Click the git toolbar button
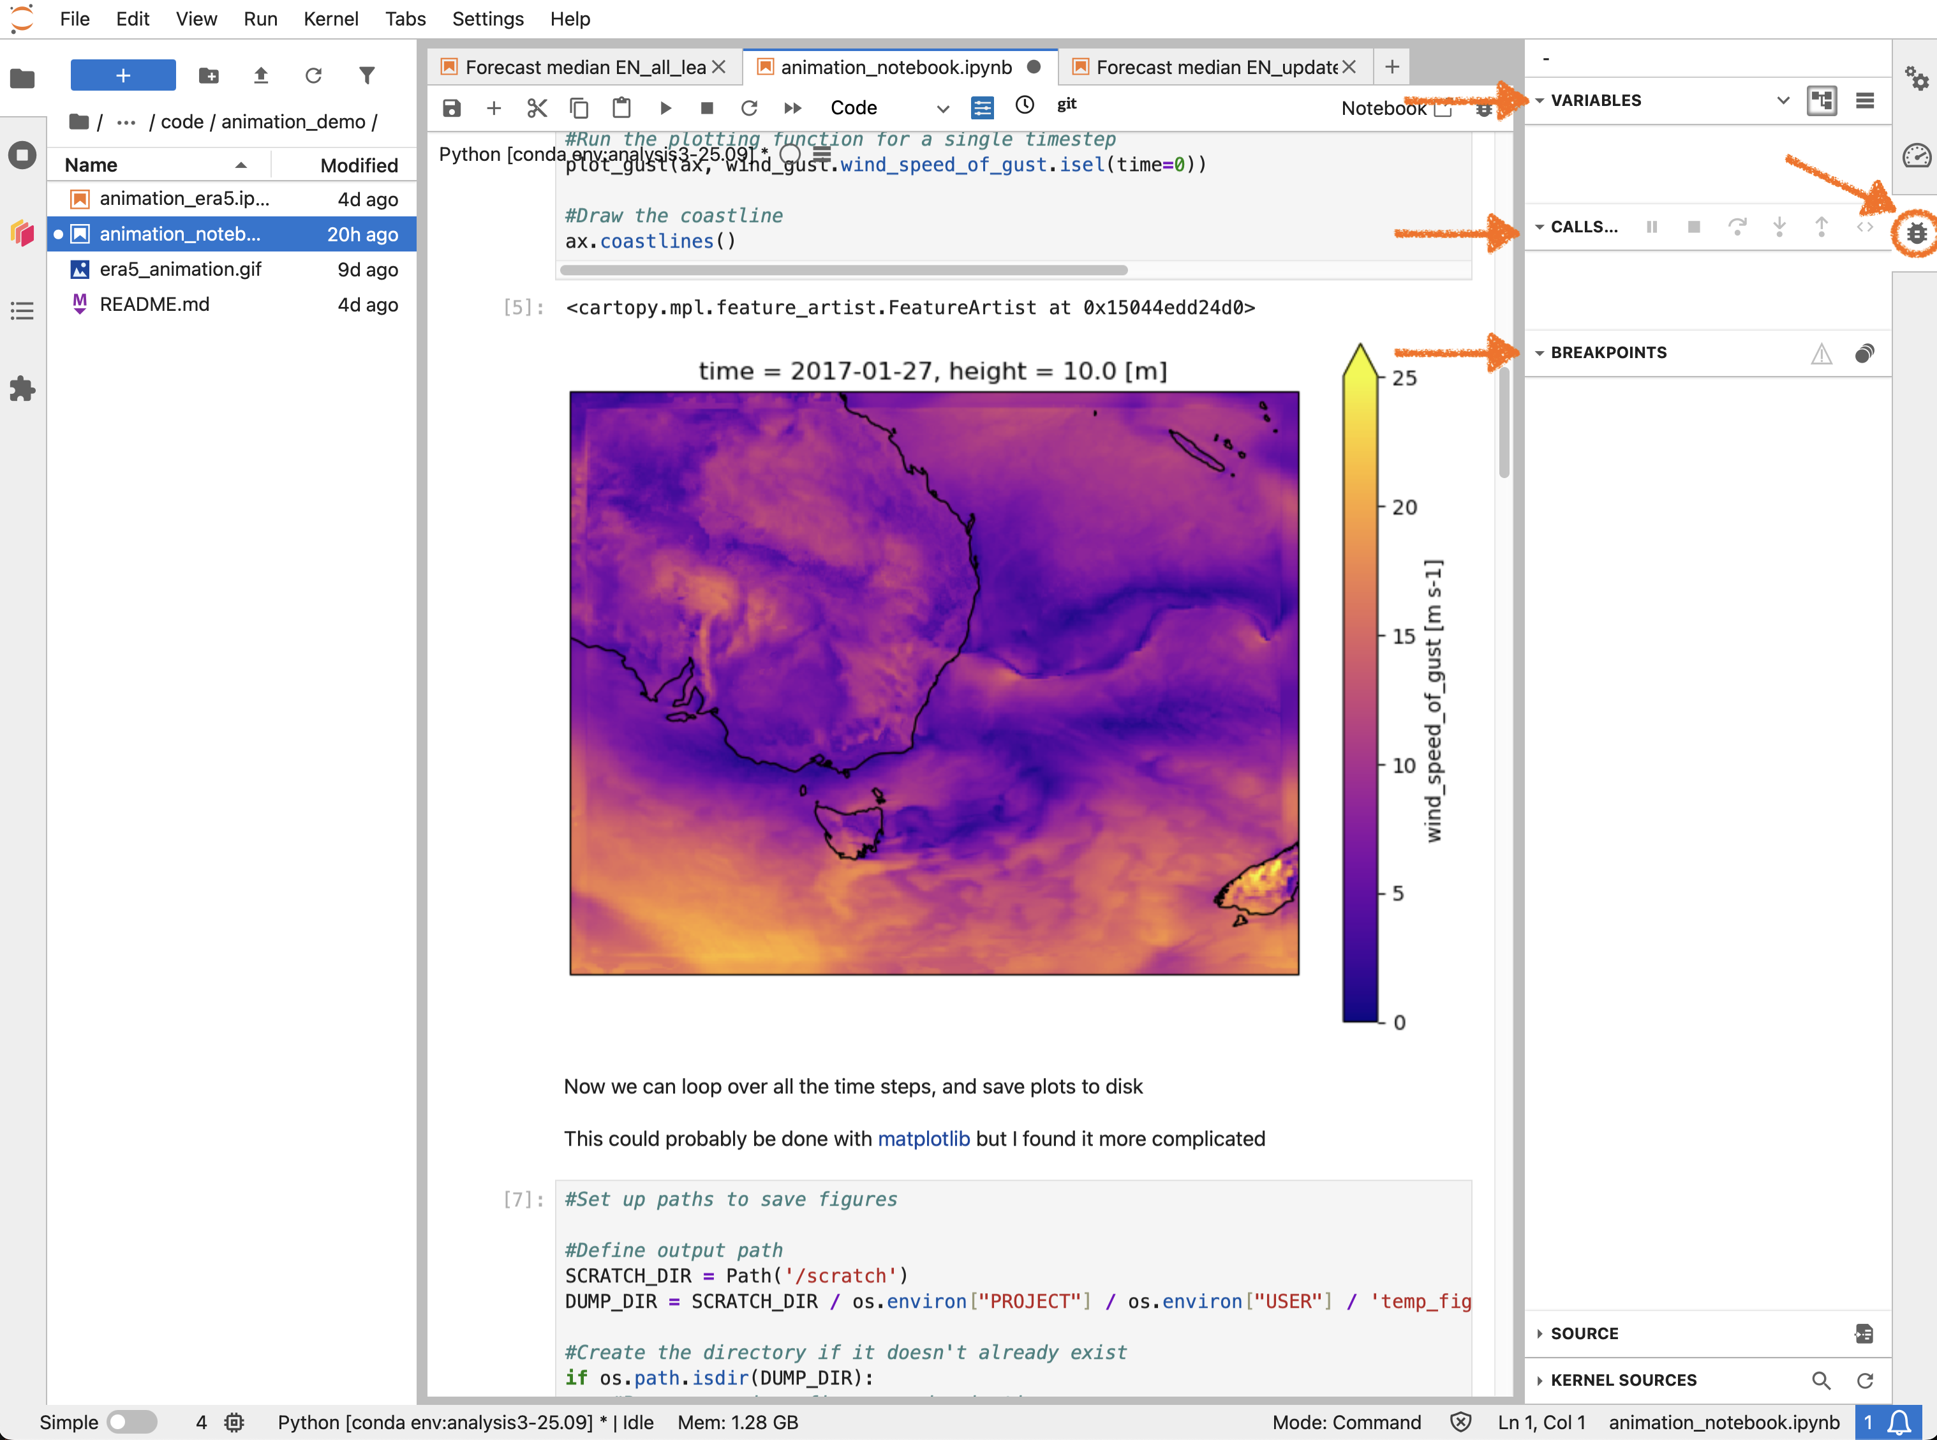 (x=1067, y=105)
